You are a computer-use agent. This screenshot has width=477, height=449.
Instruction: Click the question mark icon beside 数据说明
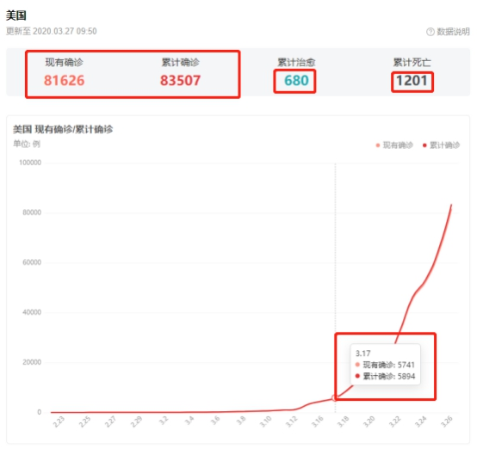click(x=431, y=32)
